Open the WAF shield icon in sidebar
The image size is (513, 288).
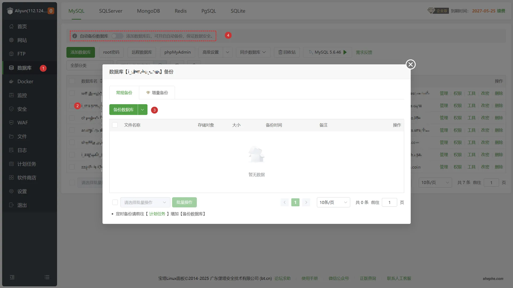click(11, 123)
